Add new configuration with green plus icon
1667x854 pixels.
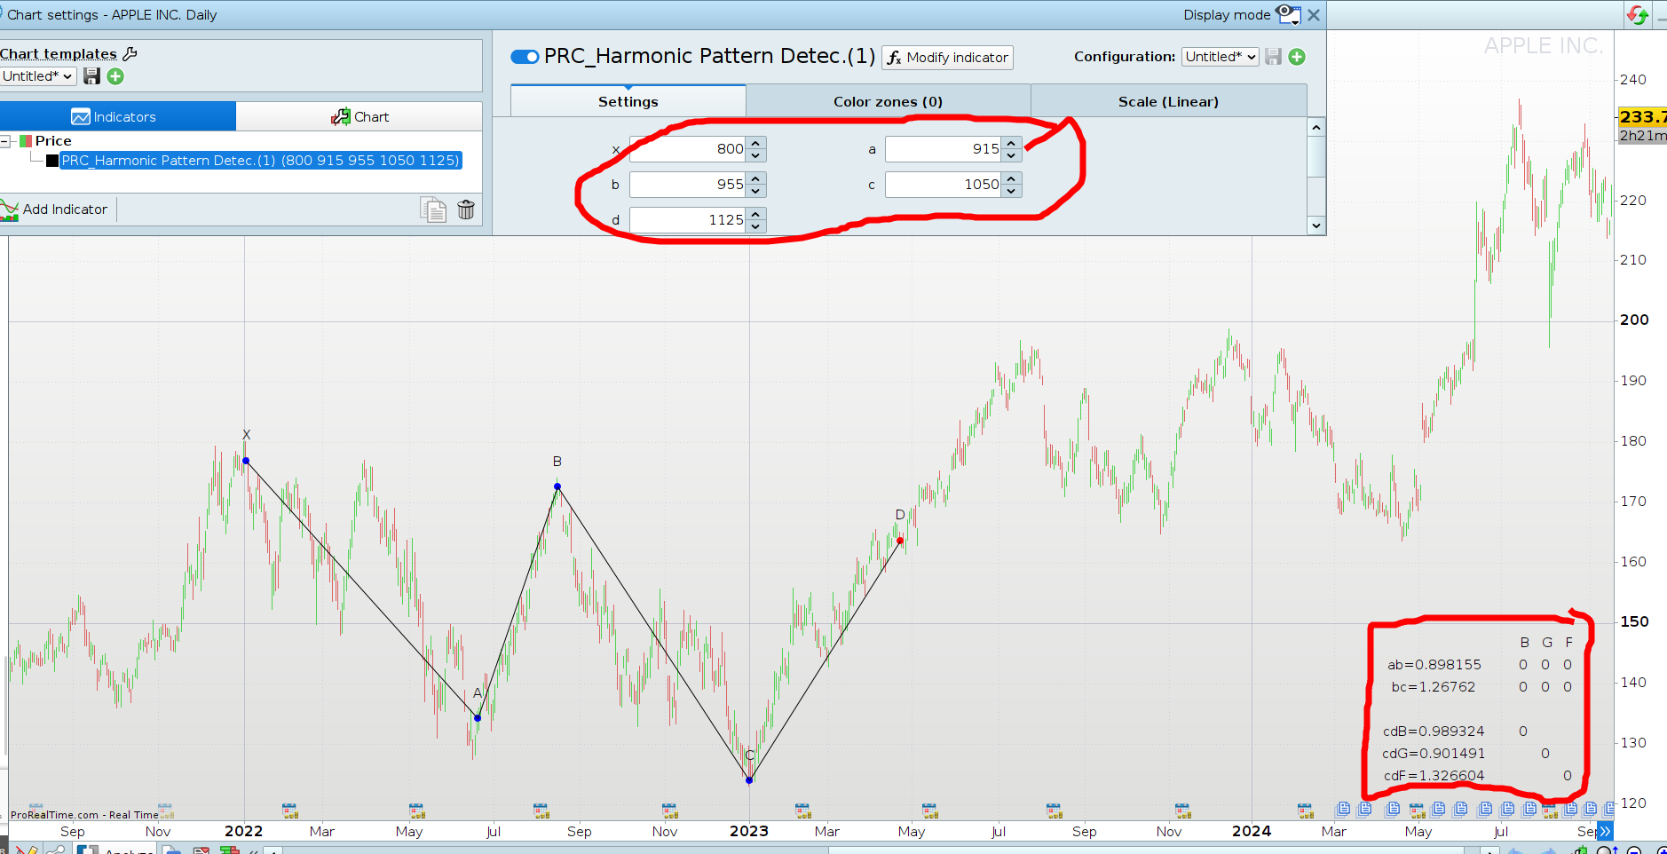[x=1297, y=57]
